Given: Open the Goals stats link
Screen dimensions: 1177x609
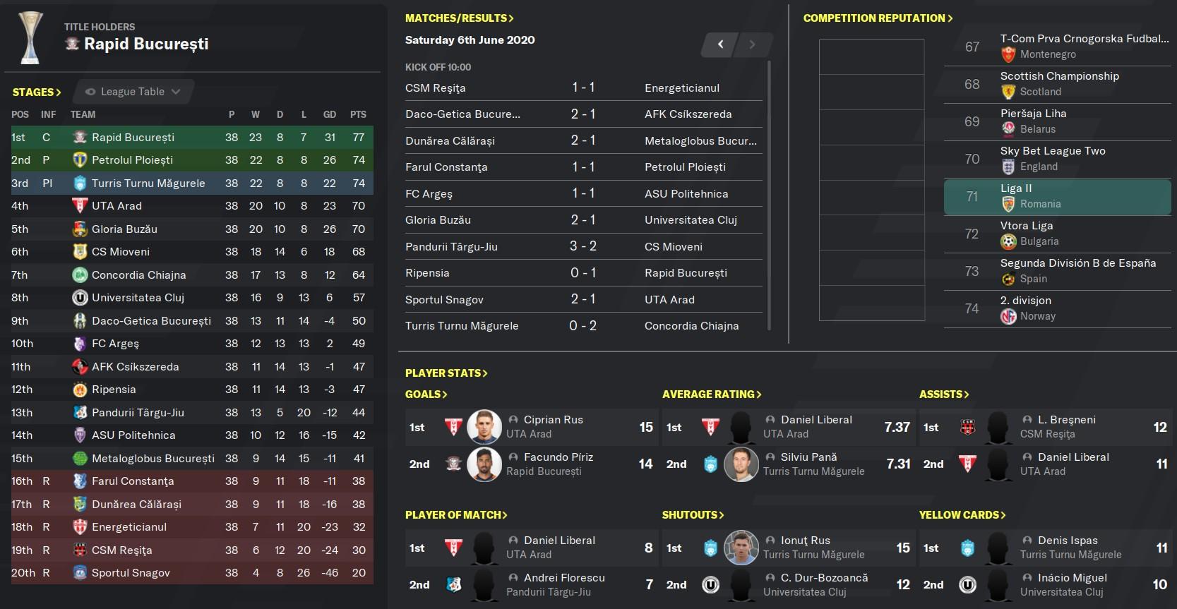Looking at the screenshot, I should [426, 394].
